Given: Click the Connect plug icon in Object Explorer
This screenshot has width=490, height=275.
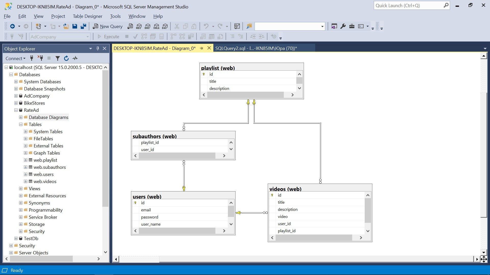Looking at the screenshot, I should tap(32, 58).
